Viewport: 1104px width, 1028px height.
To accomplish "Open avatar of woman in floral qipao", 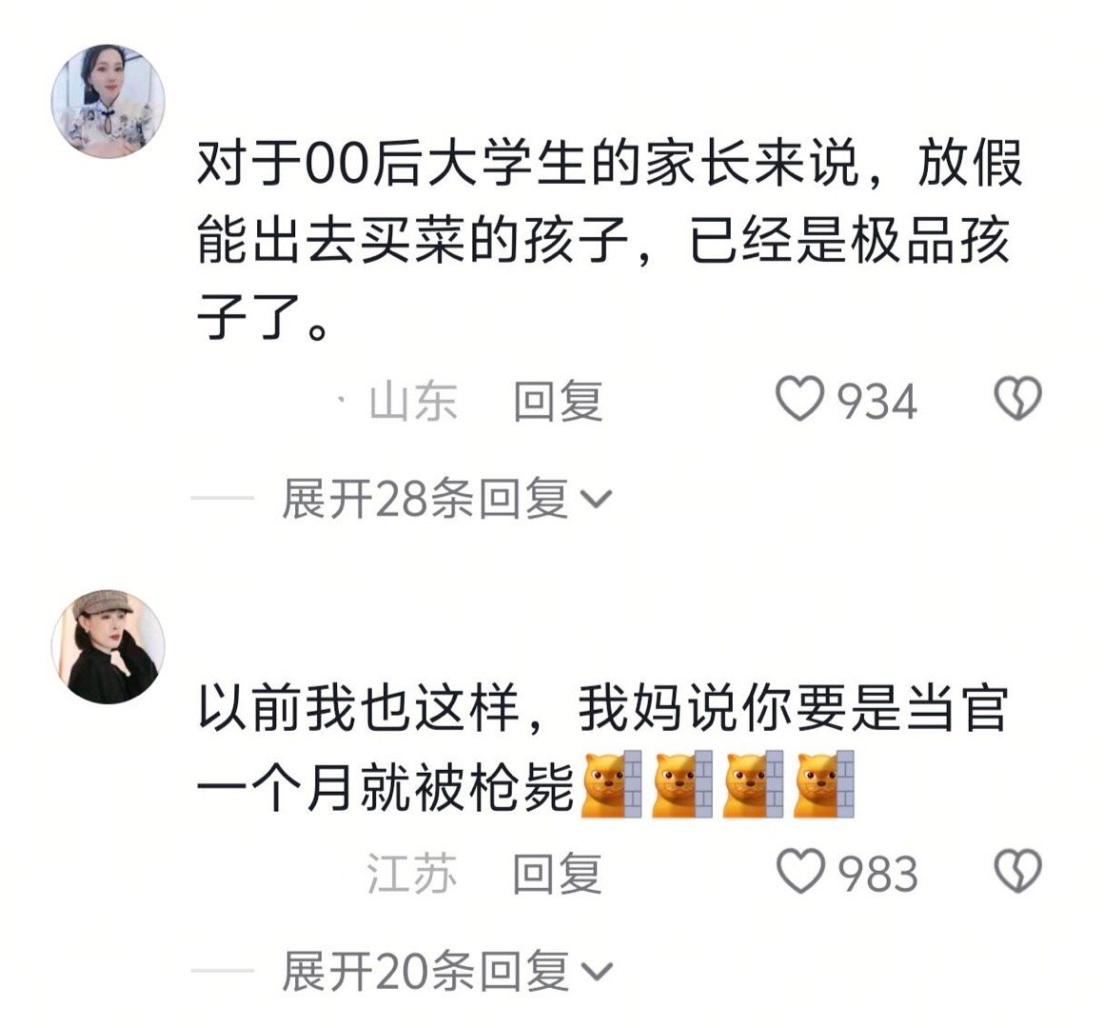I will tap(108, 101).
